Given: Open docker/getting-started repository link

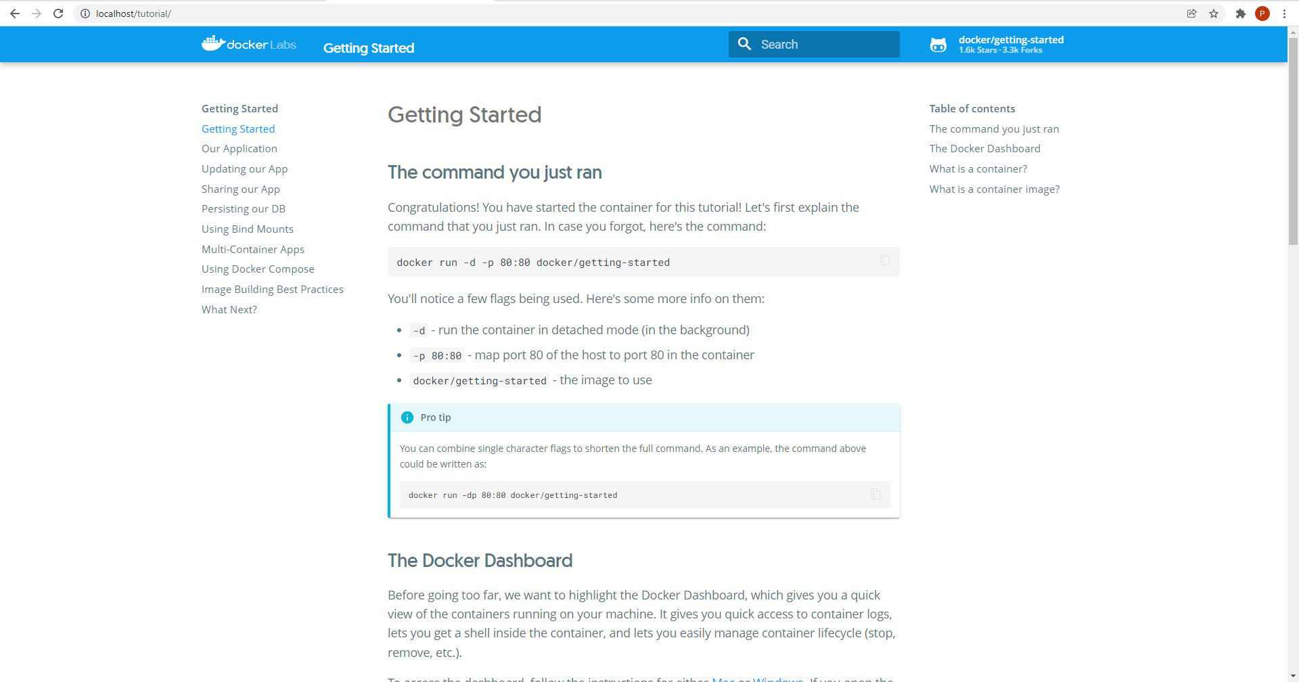Looking at the screenshot, I should click(1011, 40).
